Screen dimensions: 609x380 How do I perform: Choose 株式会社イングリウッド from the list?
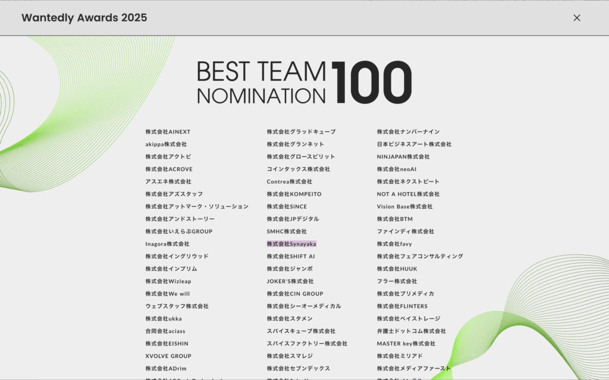click(177, 256)
